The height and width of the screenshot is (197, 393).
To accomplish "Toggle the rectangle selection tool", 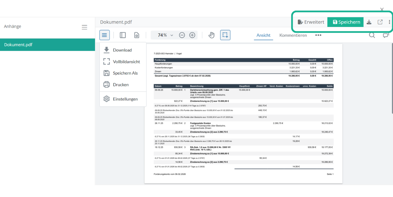I will pos(225,35).
